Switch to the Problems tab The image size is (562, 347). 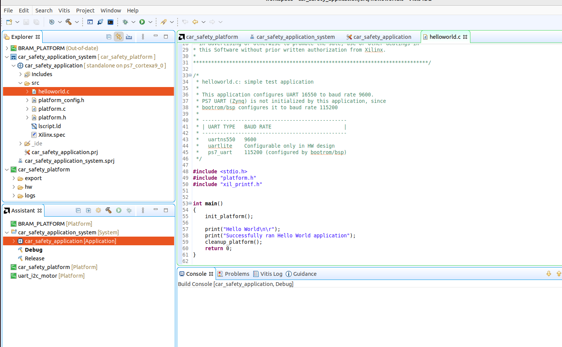point(233,274)
